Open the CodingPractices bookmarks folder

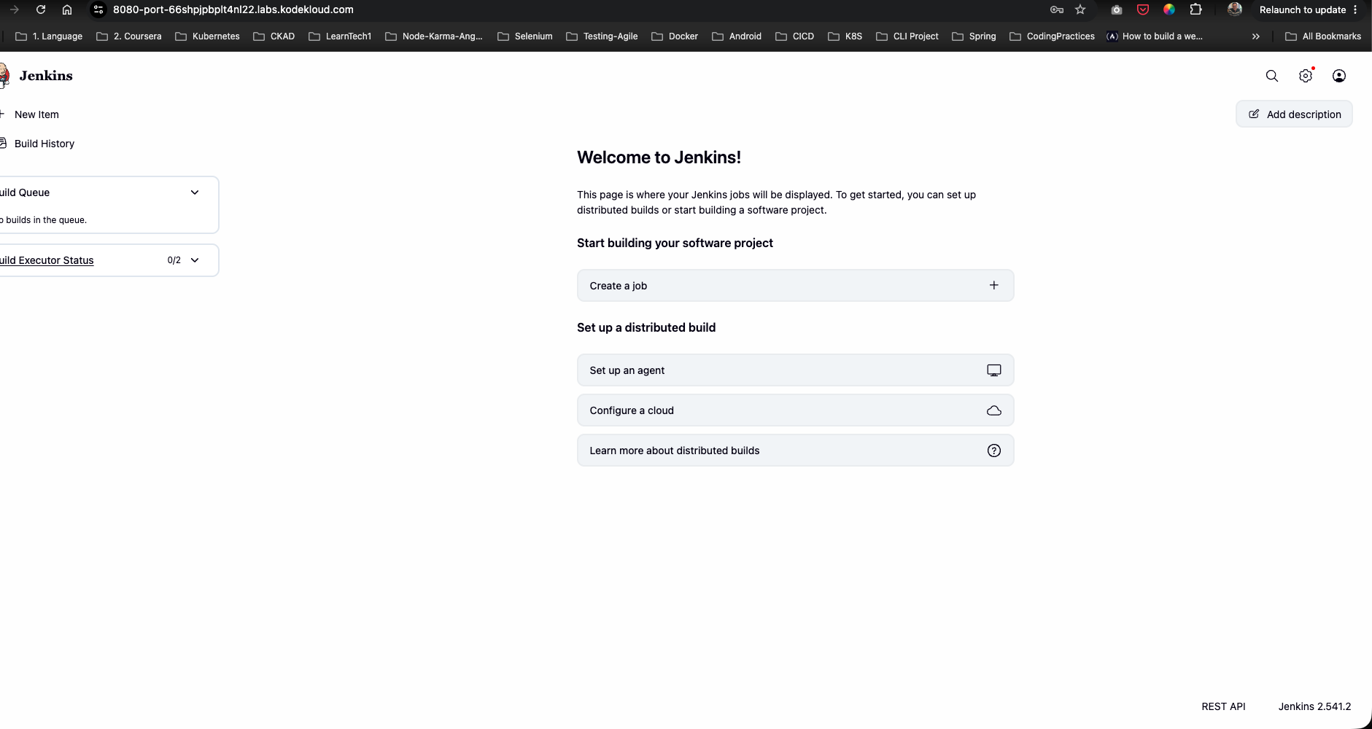click(1052, 36)
